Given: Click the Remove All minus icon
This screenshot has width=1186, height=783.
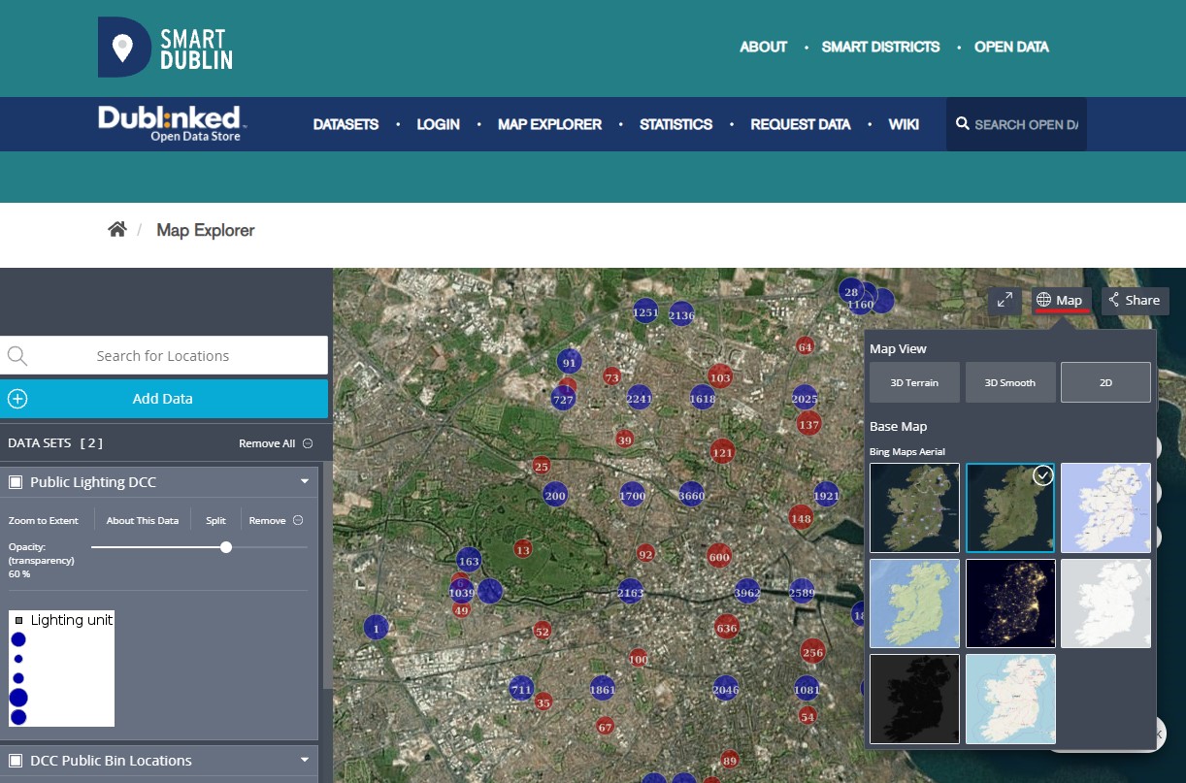Looking at the screenshot, I should (x=308, y=443).
